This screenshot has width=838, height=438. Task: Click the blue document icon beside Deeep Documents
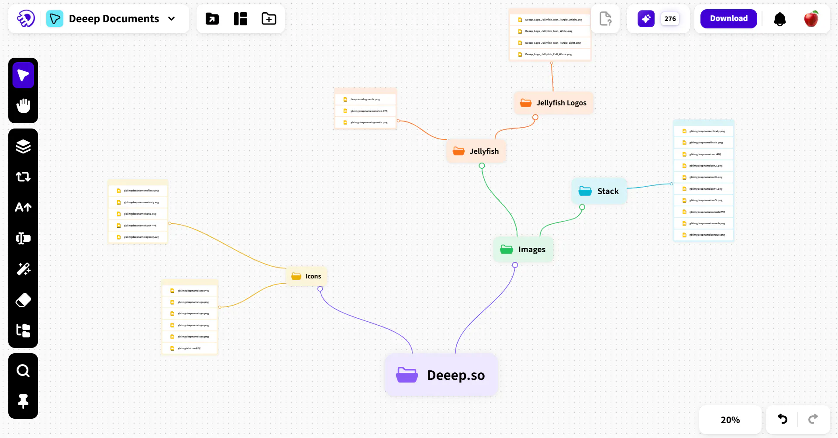coord(55,19)
